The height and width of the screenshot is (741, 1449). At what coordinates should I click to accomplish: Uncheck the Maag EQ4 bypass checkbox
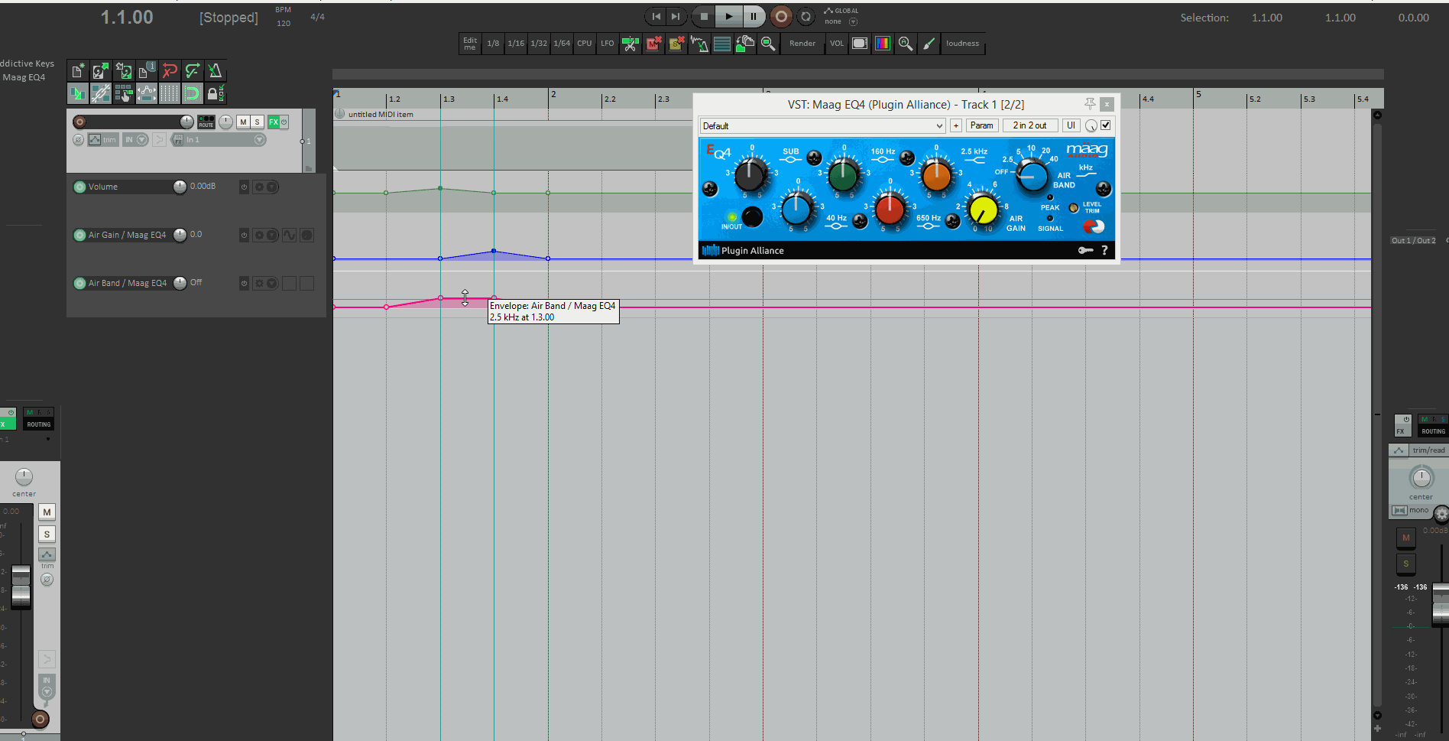click(x=1105, y=125)
